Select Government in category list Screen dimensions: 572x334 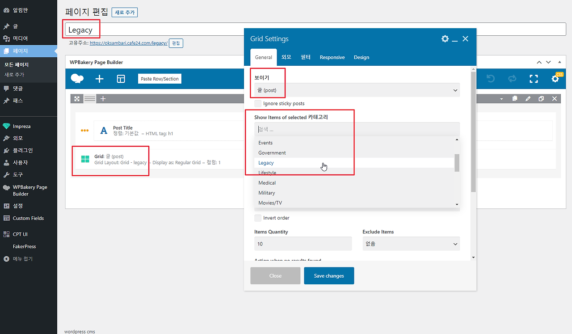click(x=354, y=152)
